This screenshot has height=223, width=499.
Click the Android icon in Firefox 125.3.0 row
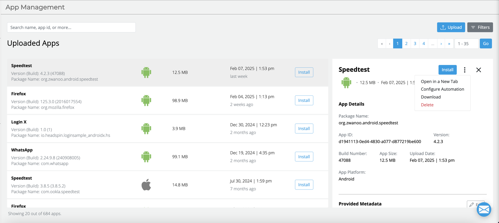click(146, 101)
